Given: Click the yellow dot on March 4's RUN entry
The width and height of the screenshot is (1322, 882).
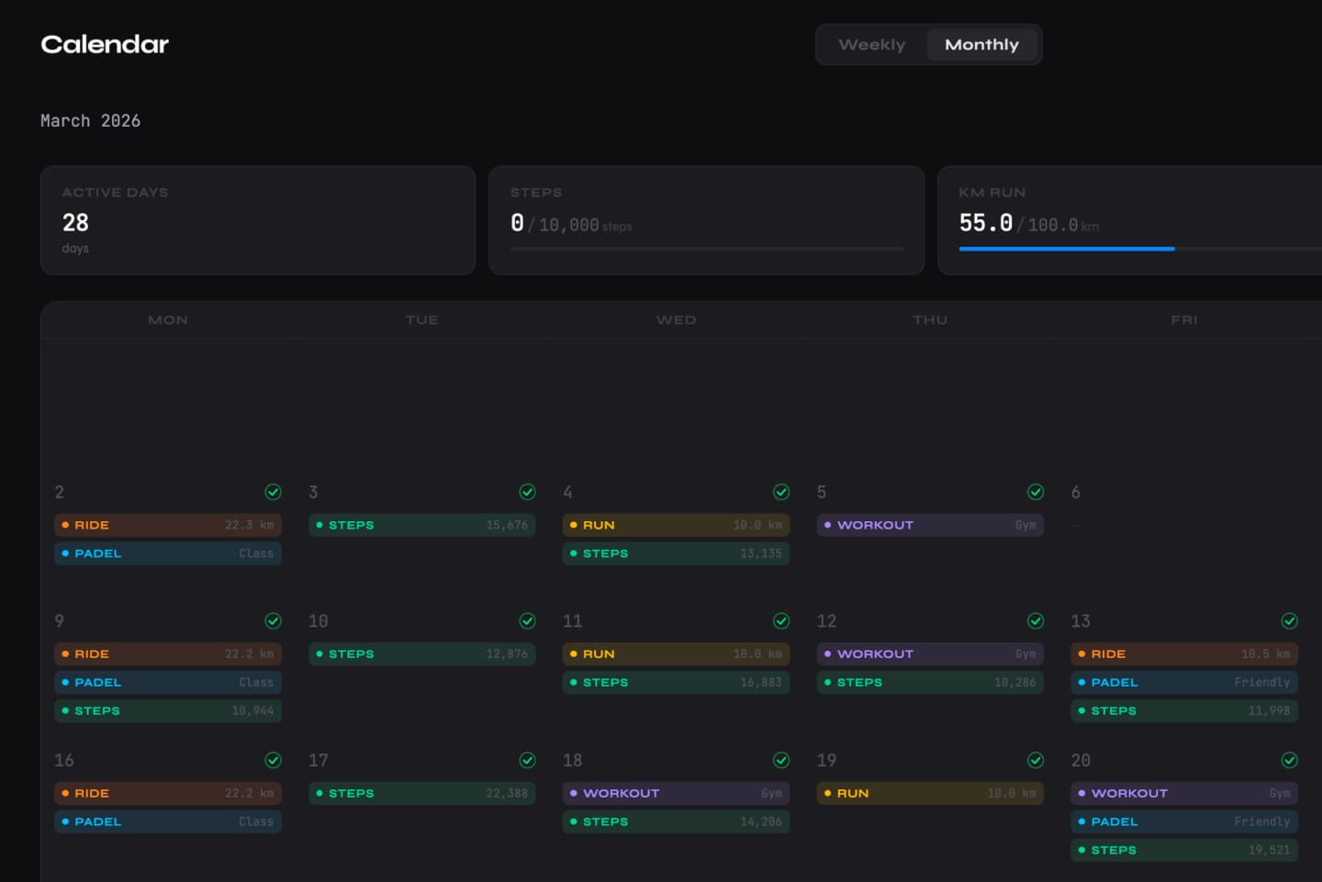Looking at the screenshot, I should tap(574, 525).
